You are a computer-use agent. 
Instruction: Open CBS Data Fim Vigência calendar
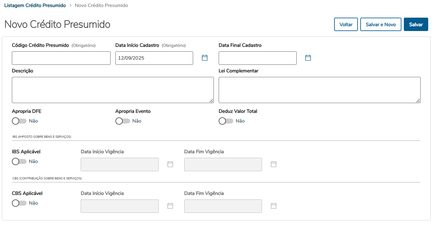(273, 206)
